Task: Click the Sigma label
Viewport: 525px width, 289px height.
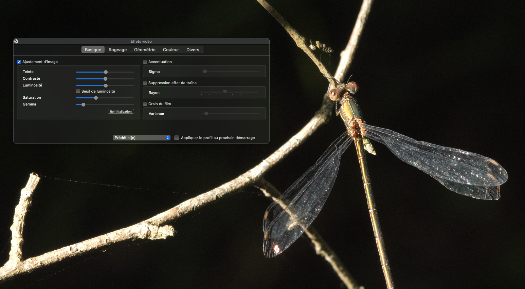Action: click(x=154, y=72)
